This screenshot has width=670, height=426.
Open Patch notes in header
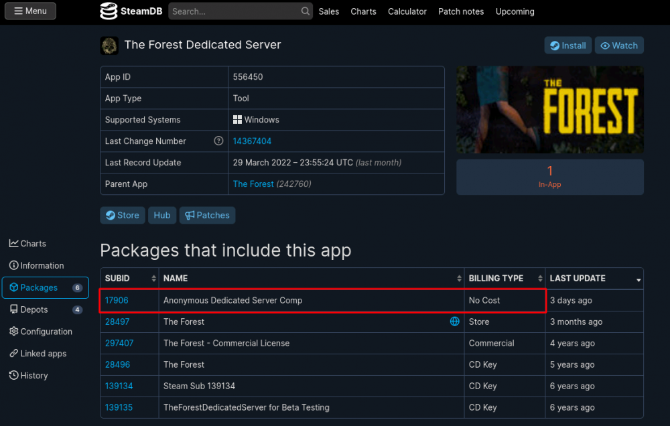pyautogui.click(x=461, y=11)
